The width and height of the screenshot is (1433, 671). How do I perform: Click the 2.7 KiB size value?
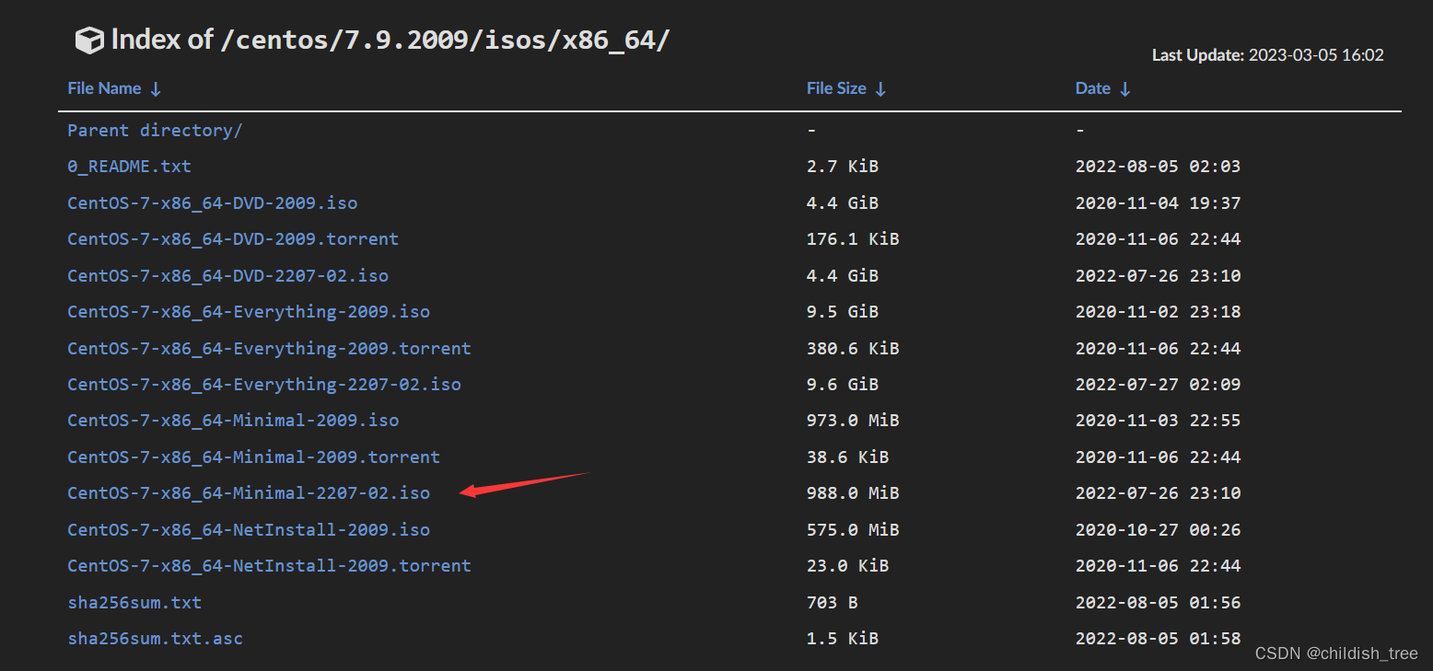click(843, 167)
